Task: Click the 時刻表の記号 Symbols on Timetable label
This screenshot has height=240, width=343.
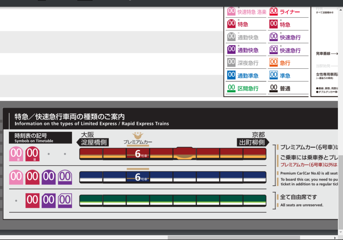Action: click(x=40, y=137)
